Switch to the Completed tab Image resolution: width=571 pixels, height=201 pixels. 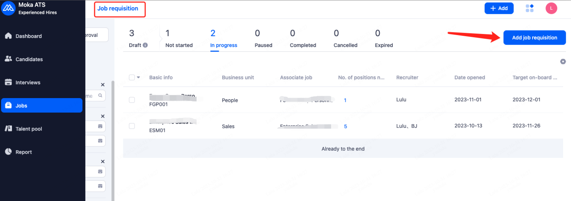[x=303, y=39]
